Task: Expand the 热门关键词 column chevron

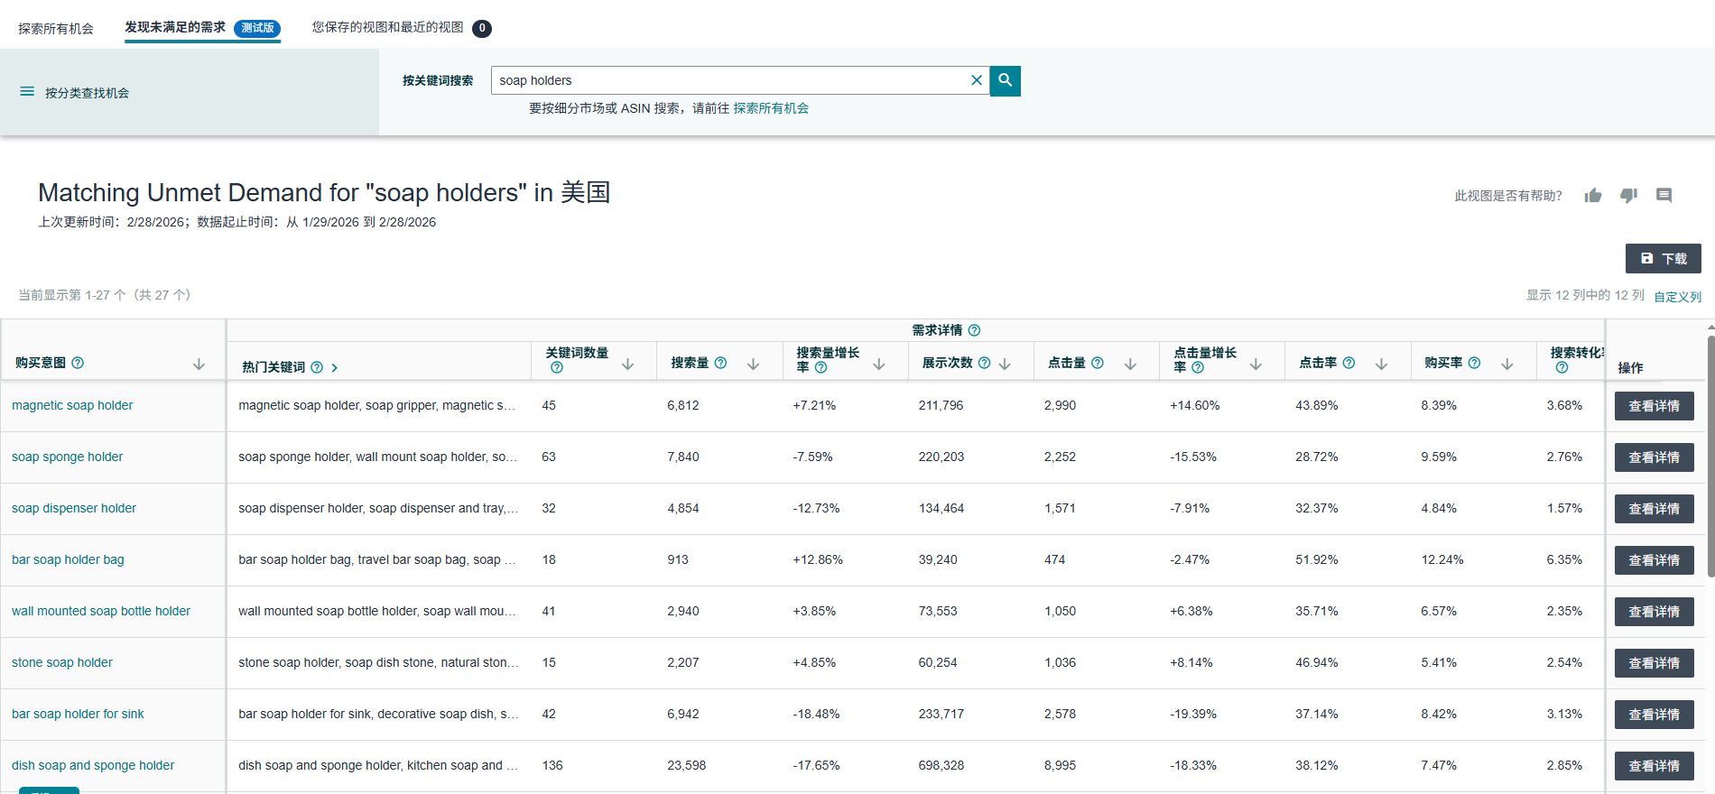Action: 335,368
